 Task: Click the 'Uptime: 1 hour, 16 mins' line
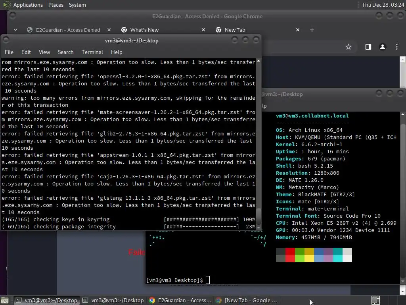point(312,151)
